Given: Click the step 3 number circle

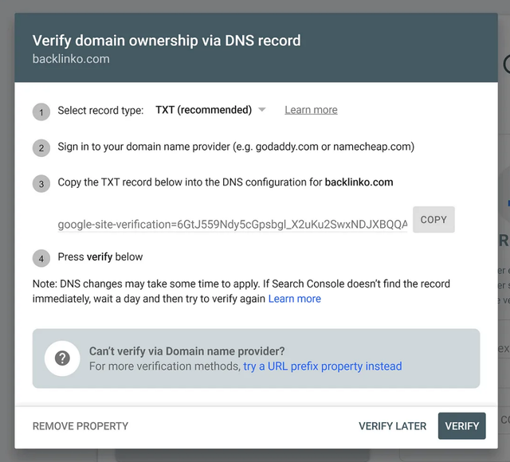Looking at the screenshot, I should coord(41,184).
